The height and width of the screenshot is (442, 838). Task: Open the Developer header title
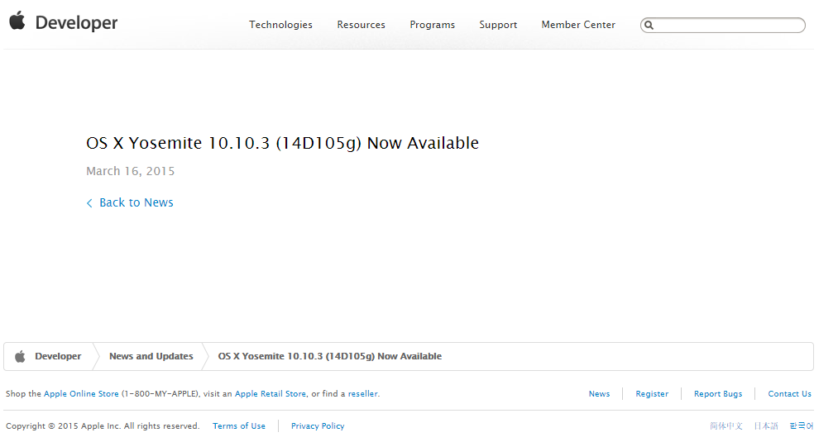(76, 23)
